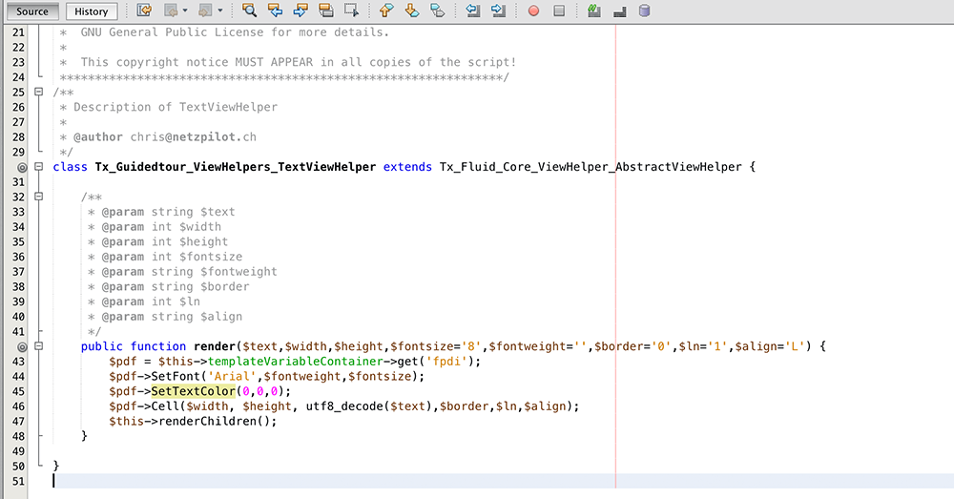954x499 pixels.
Task: Click the Last Edit toolbar icon
Action: [144, 11]
